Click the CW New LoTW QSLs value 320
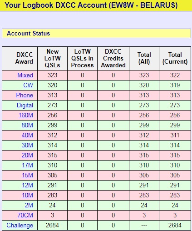The width and height of the screenshot is (192, 231). coord(52,85)
